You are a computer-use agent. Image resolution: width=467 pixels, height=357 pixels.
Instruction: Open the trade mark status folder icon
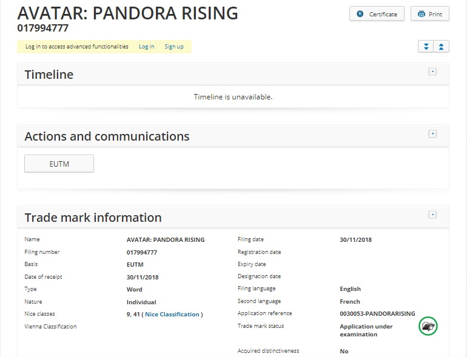tap(428, 326)
